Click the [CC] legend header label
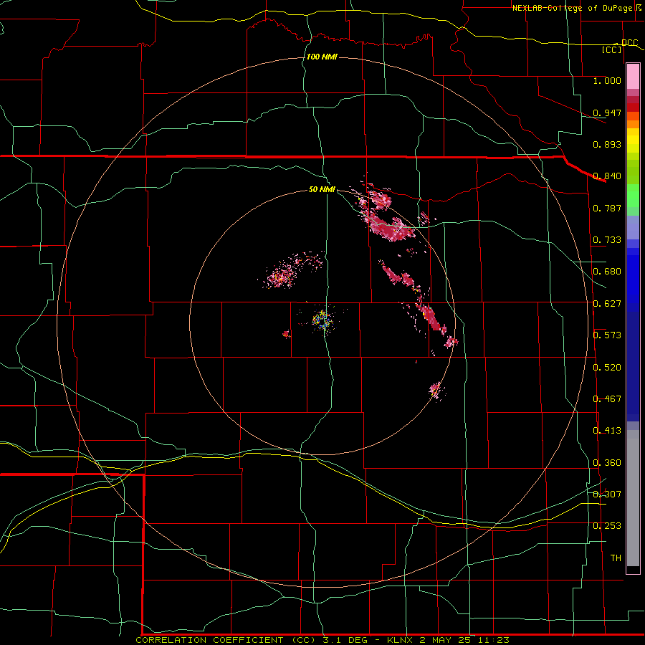The image size is (645, 645). pyautogui.click(x=612, y=50)
